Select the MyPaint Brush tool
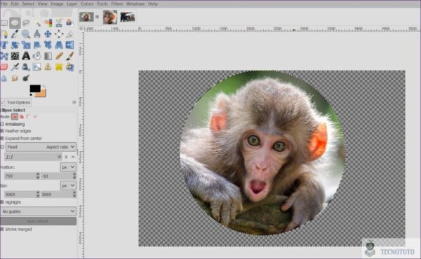Screen dimensions: 421x259 click(37, 66)
